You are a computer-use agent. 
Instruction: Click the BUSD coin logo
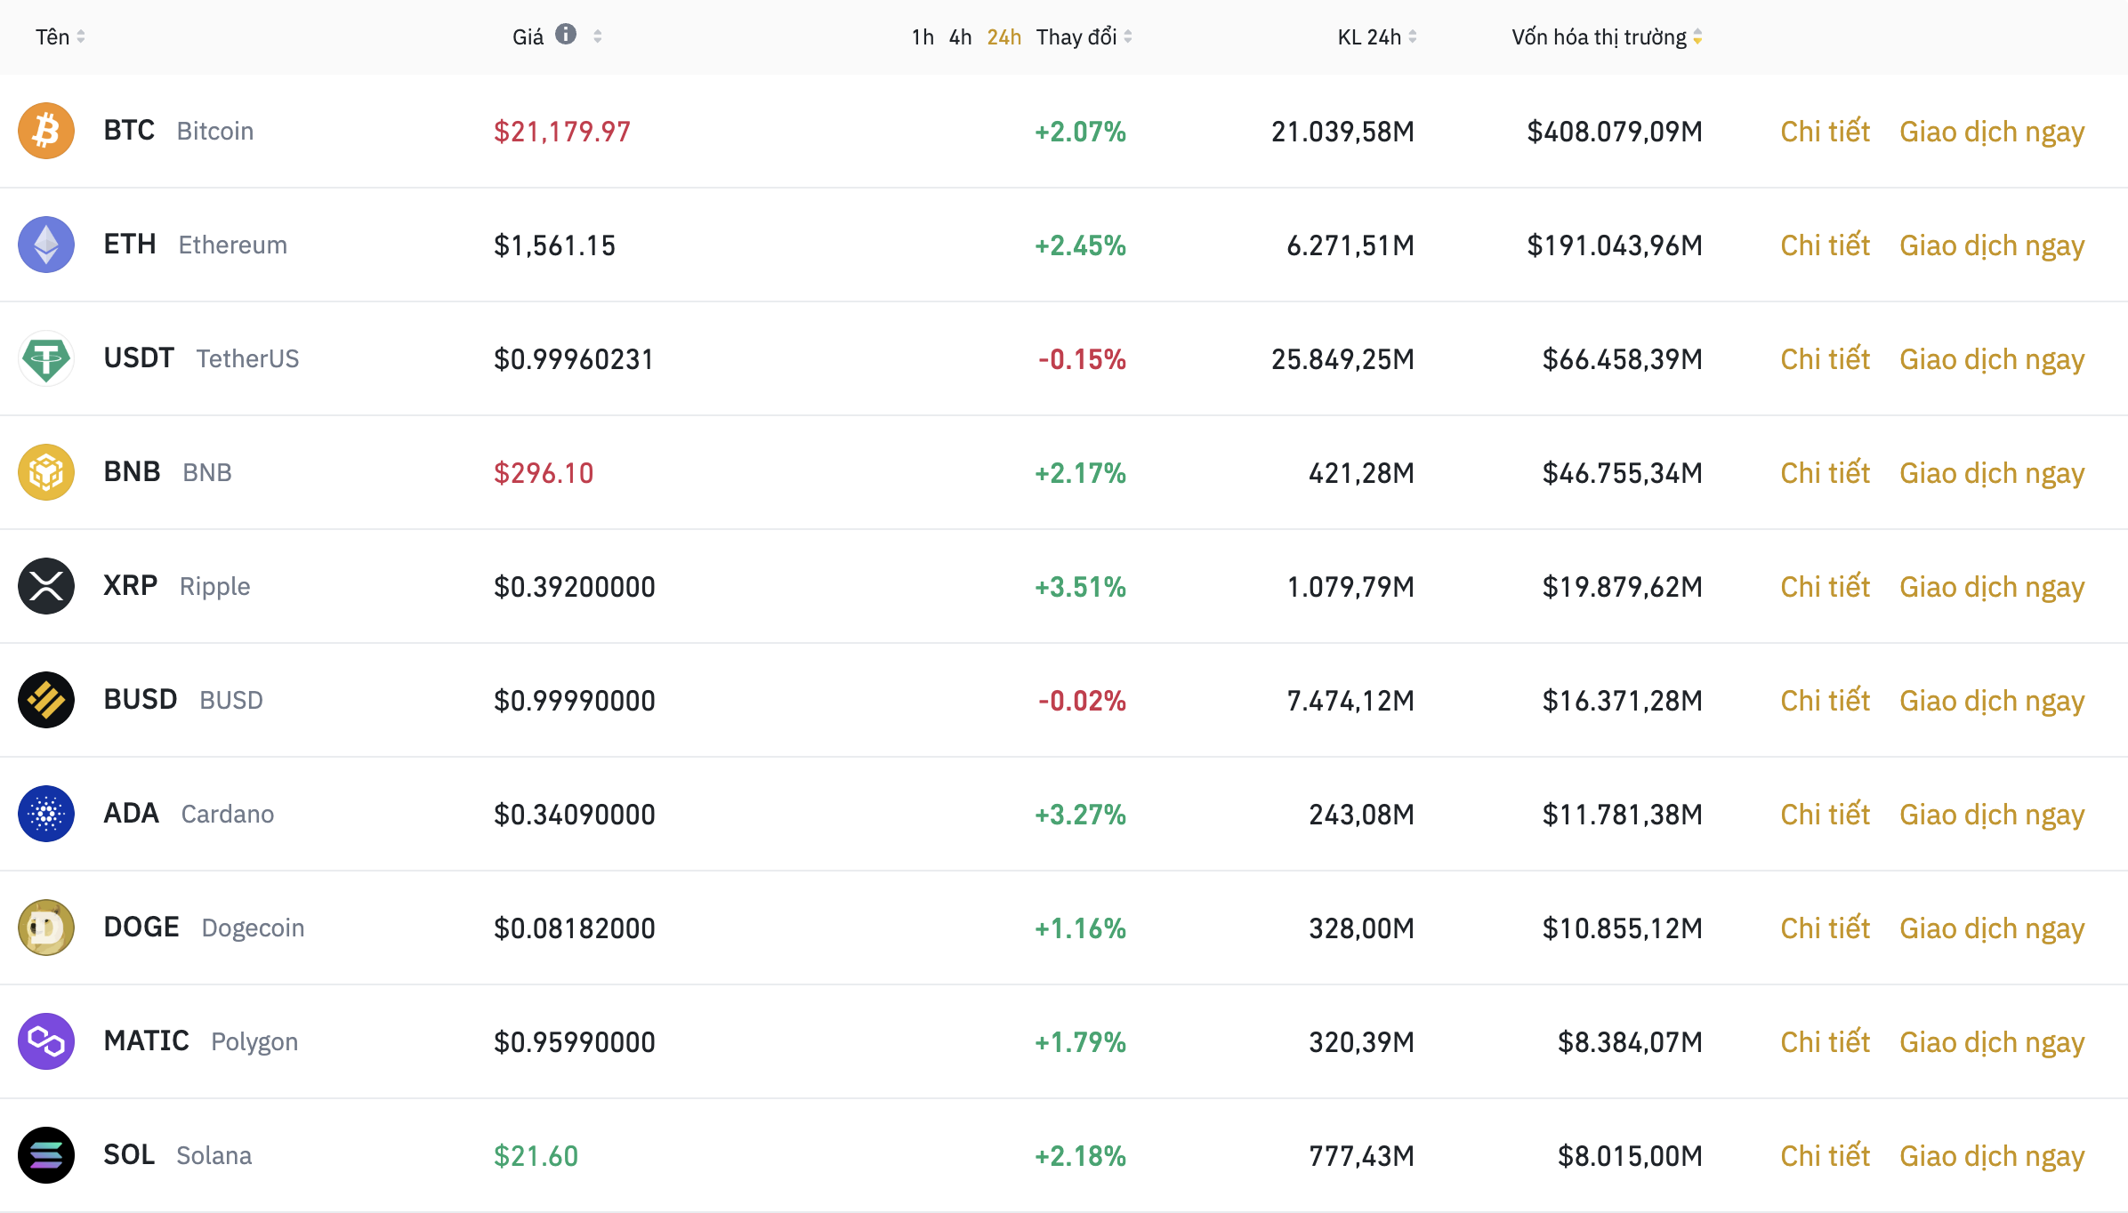click(x=46, y=700)
